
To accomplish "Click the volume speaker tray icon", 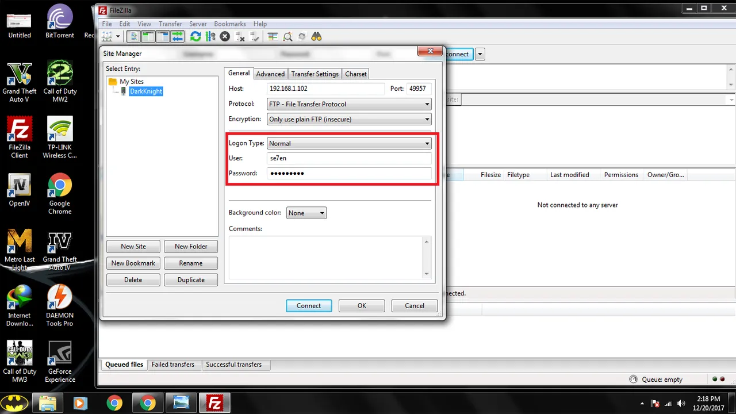I will 683,404.
